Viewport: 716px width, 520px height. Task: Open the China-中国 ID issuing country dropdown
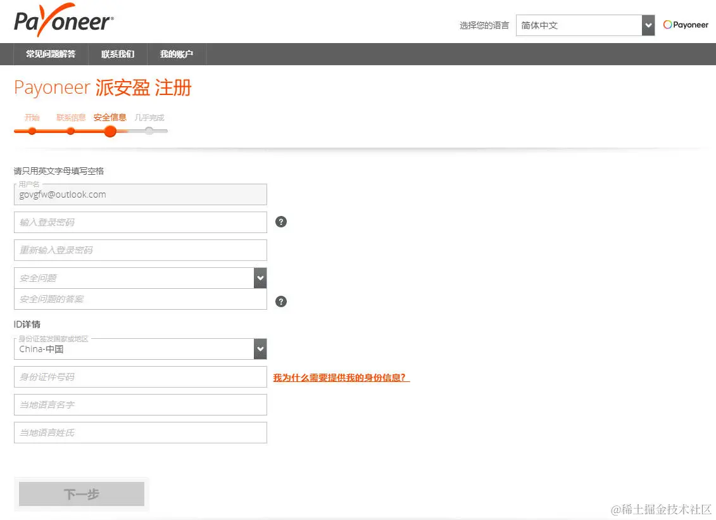260,348
